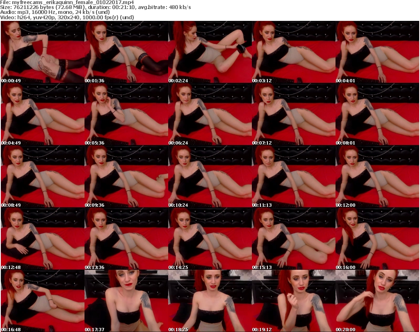Select the thumbnail stamped 00:02:24
The width and height of the screenshot is (420, 332).
pos(210,52)
